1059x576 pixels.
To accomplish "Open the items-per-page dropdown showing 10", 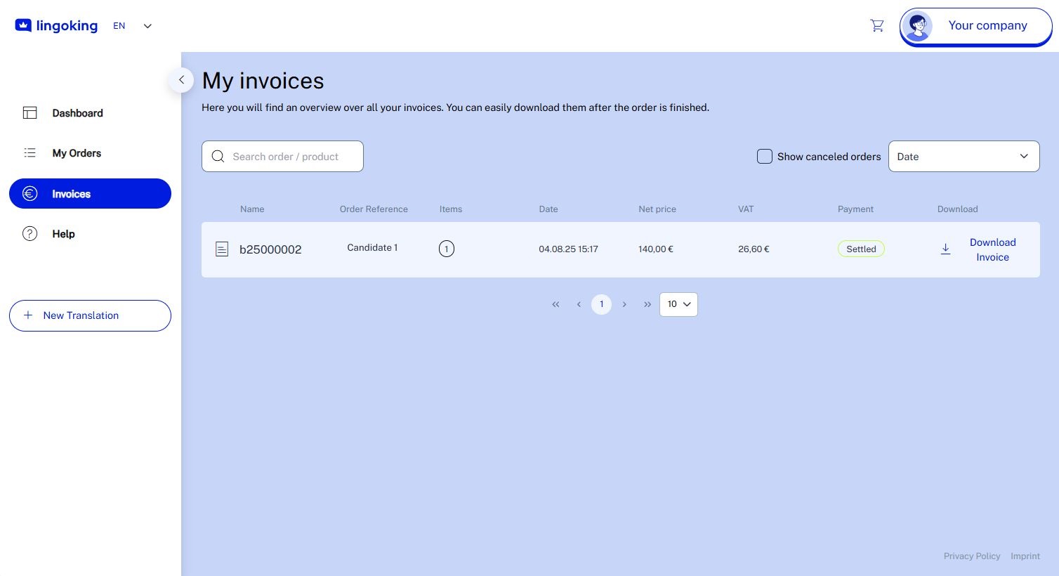I will [678, 304].
